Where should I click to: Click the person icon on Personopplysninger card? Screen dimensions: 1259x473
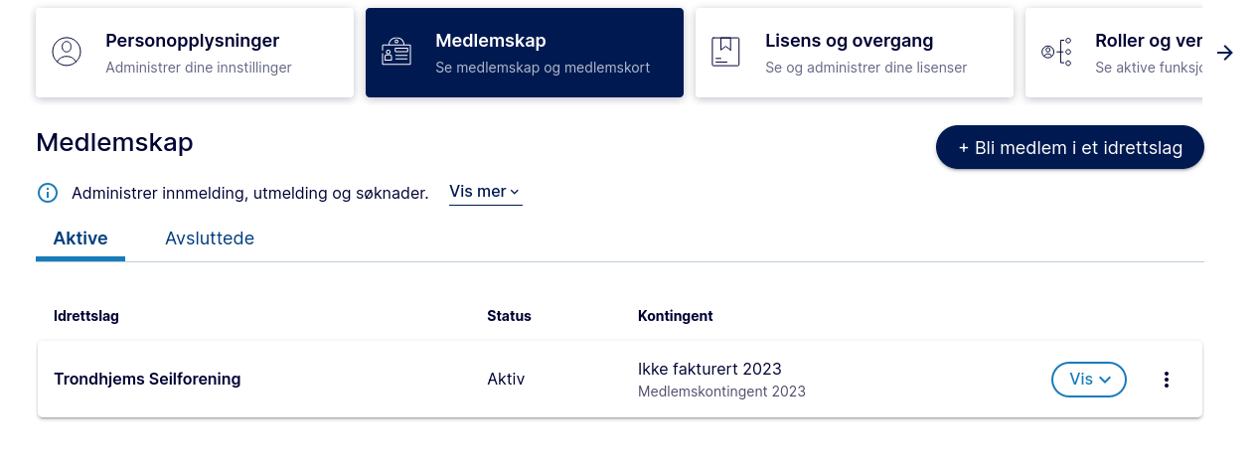click(x=67, y=52)
